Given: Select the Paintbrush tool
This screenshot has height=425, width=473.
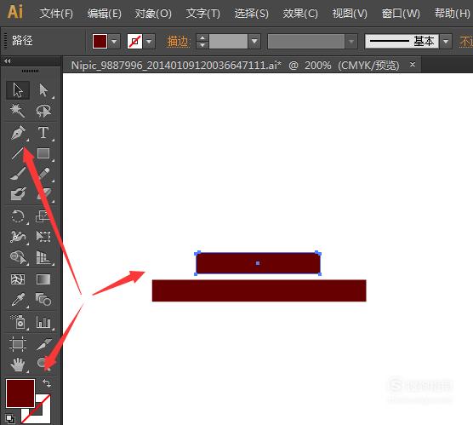Looking at the screenshot, I should click(18, 174).
